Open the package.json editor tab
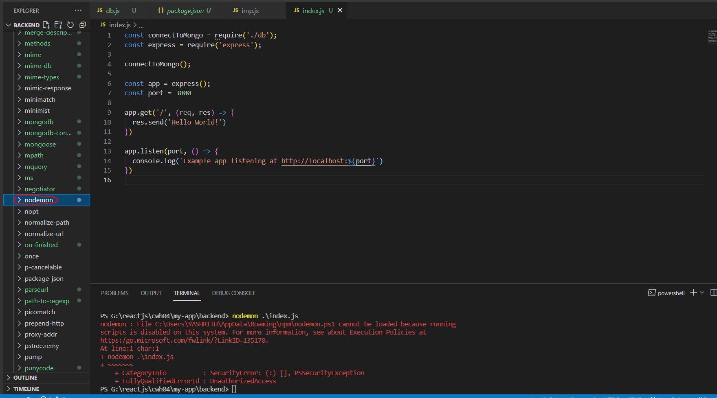This screenshot has width=717, height=398. click(x=185, y=11)
